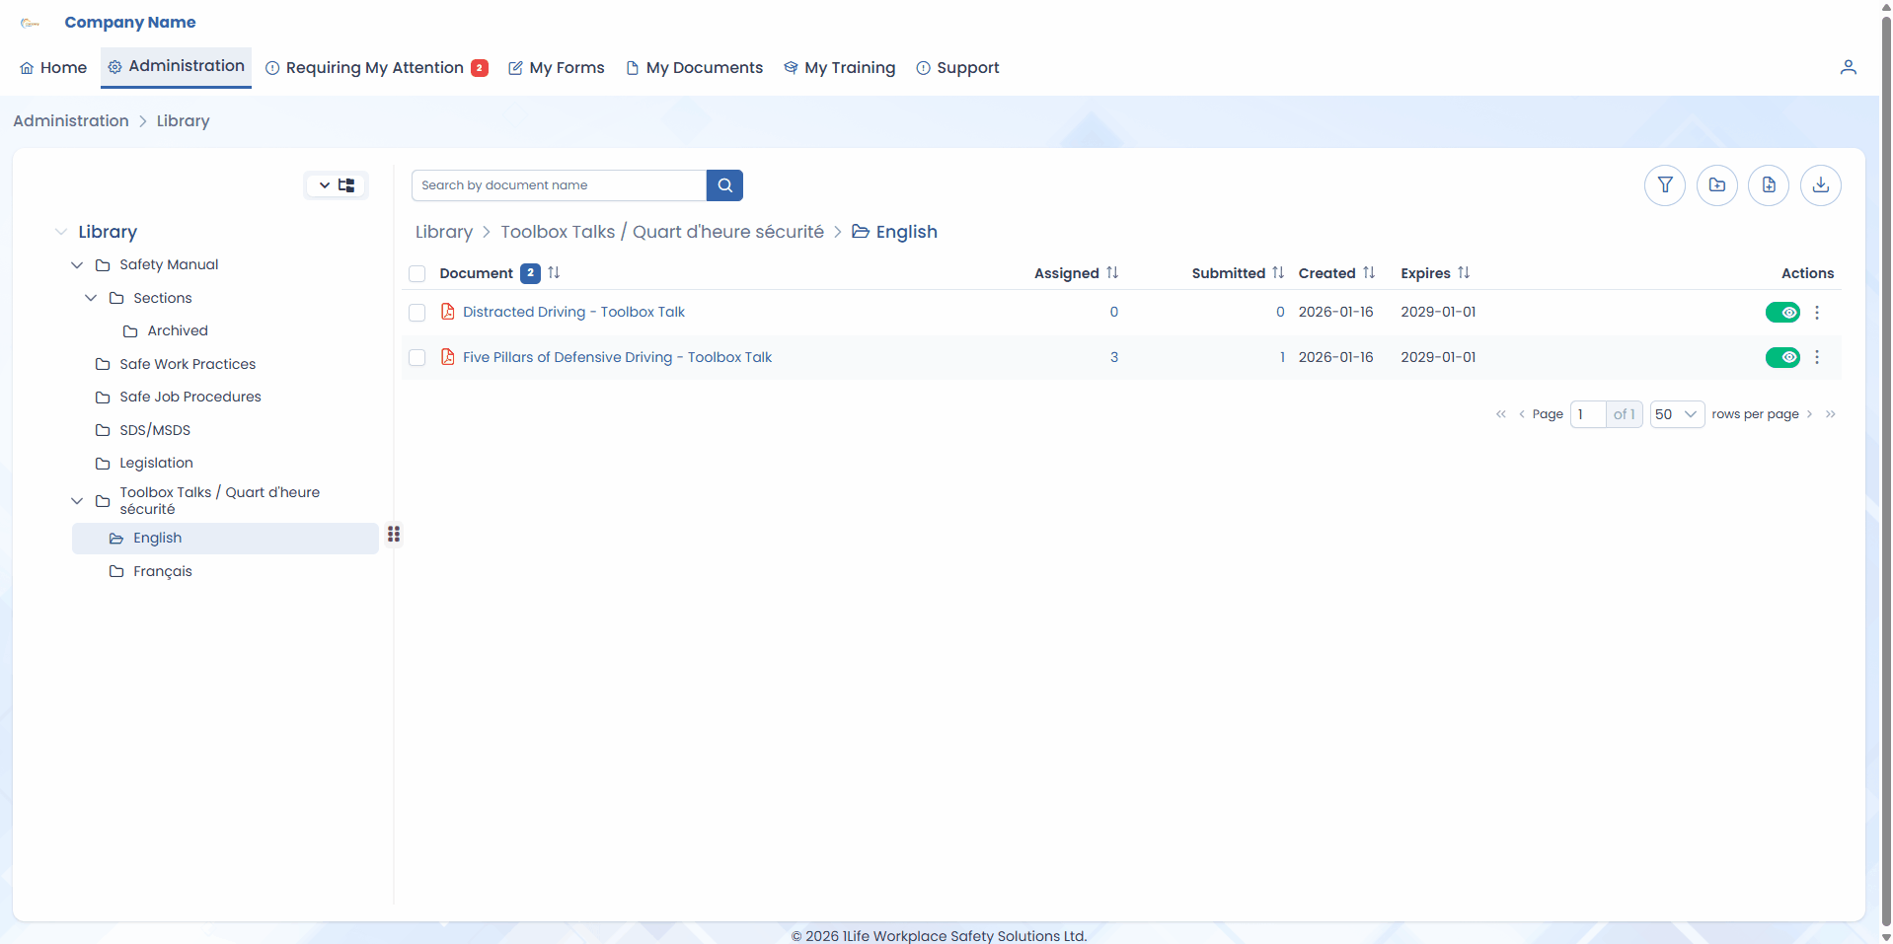Collapse the Safety Manual tree node
Viewport: 1893px width, 944px height.
[x=76, y=264]
